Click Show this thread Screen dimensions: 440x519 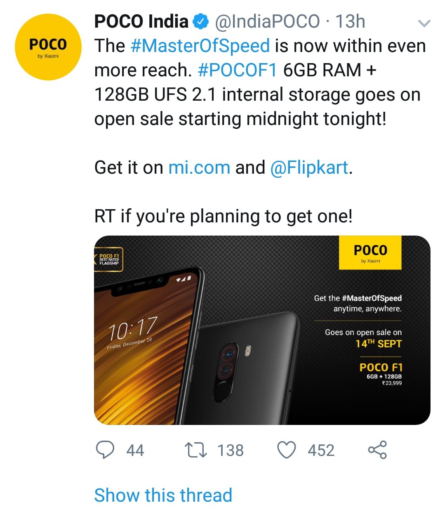(x=163, y=495)
